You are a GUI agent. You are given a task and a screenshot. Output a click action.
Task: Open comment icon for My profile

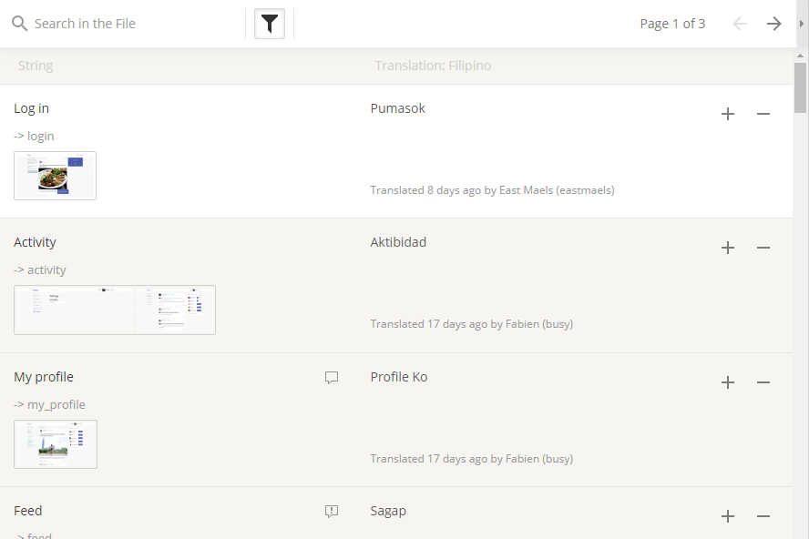pos(332,377)
